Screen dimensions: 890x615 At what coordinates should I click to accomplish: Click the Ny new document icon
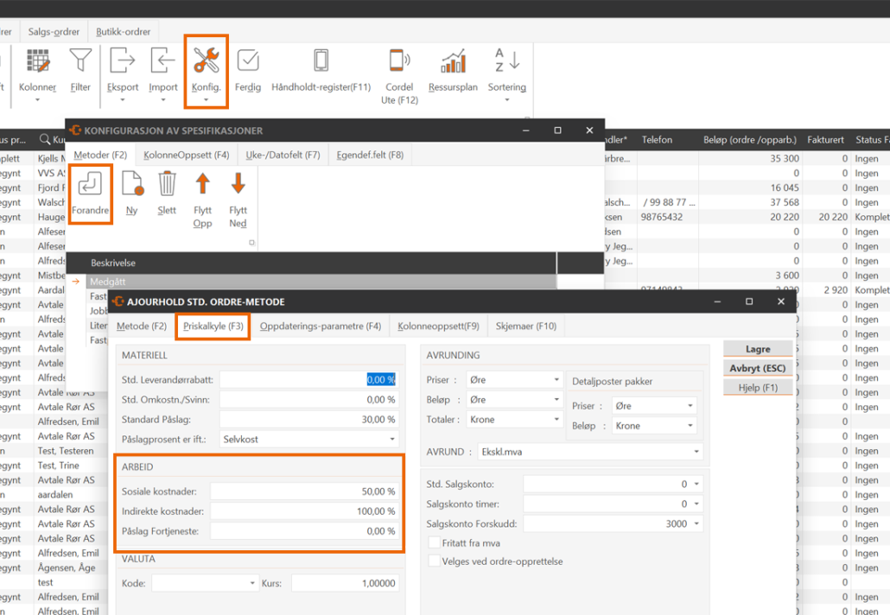[x=131, y=184]
